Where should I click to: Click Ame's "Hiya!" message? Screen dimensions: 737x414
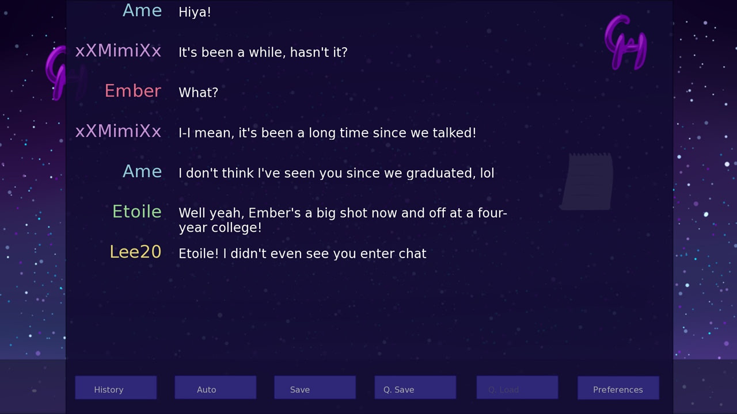pyautogui.click(x=195, y=12)
